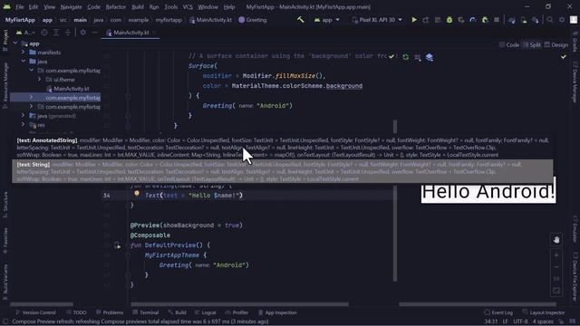
Task: Open the Refactor menu
Action: coord(116,6)
